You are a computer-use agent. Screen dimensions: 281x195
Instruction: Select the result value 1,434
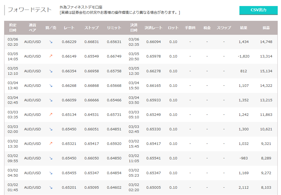[x=244, y=42]
